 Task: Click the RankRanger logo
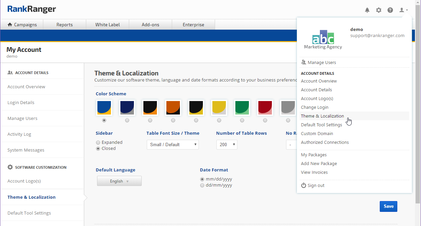[x=31, y=9]
